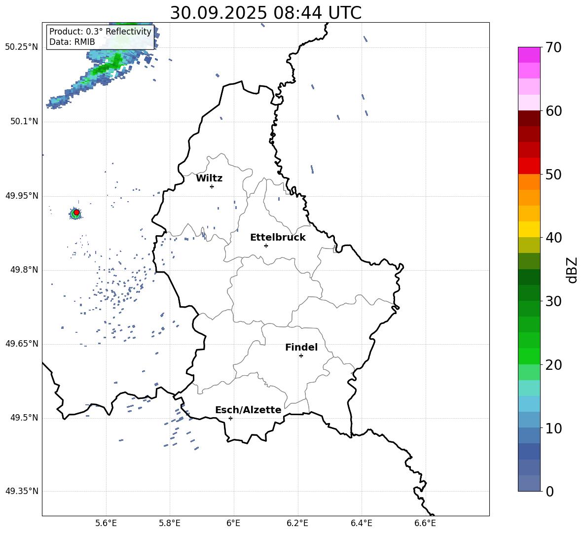Click the lowest grey-blue colorbar segment at 0

click(x=529, y=483)
